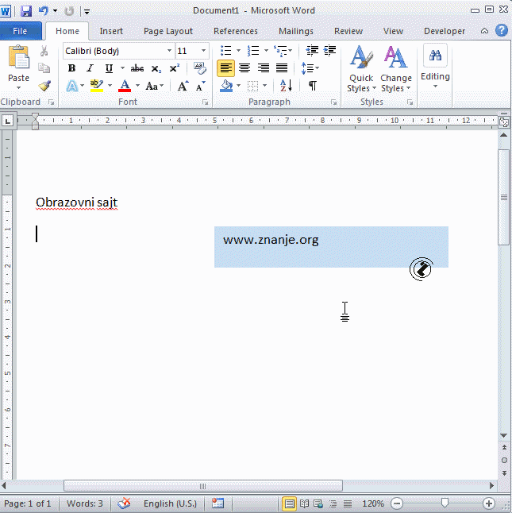Open the Quick Styles gallery dropdown
Viewport: 512px width, 513px height.
pos(361,69)
